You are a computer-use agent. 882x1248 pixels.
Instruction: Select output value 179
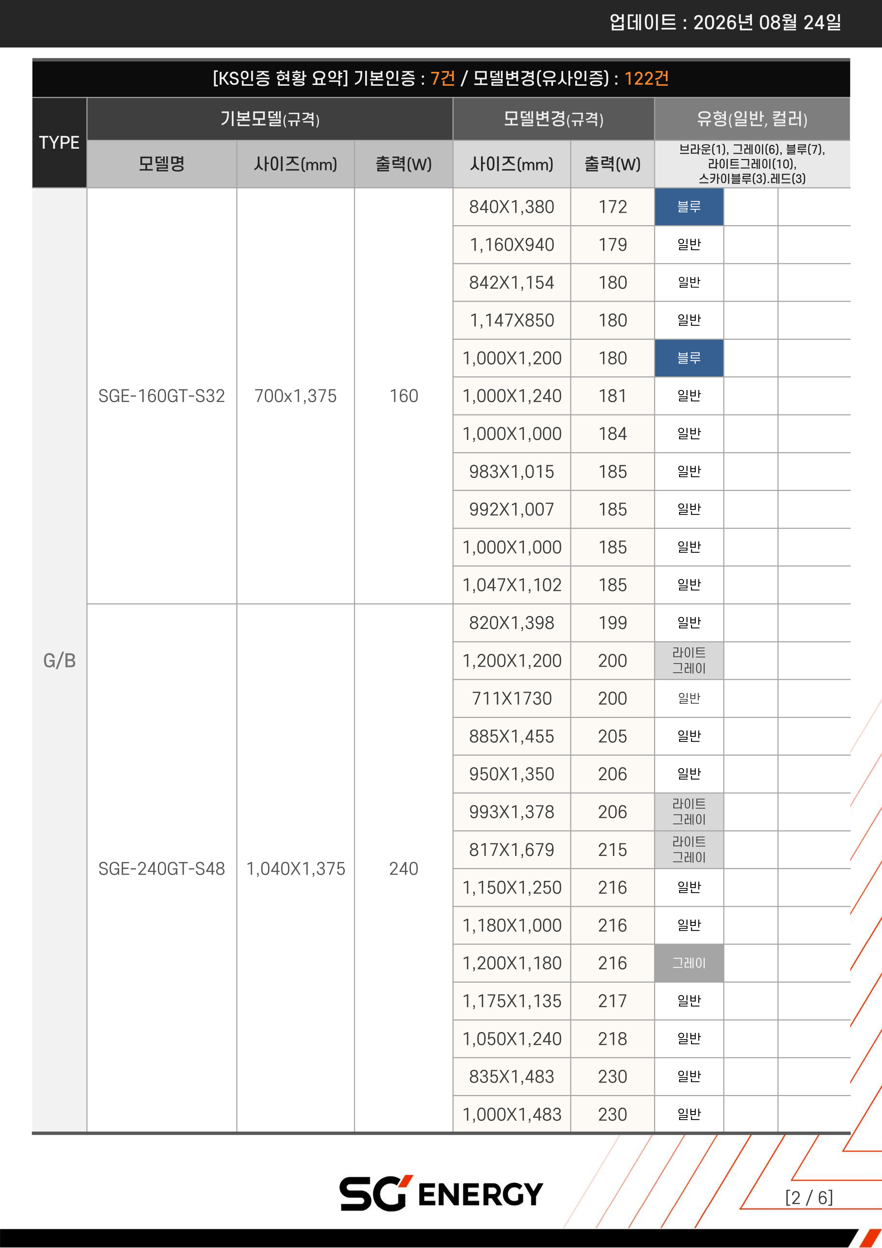pos(613,245)
